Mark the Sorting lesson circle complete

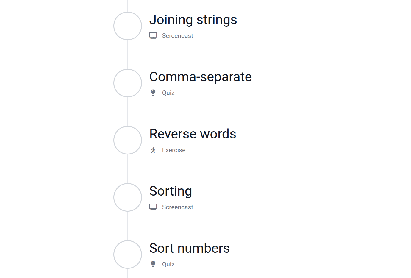127,197
